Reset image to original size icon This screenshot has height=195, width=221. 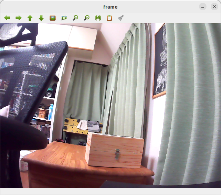pos(53,18)
